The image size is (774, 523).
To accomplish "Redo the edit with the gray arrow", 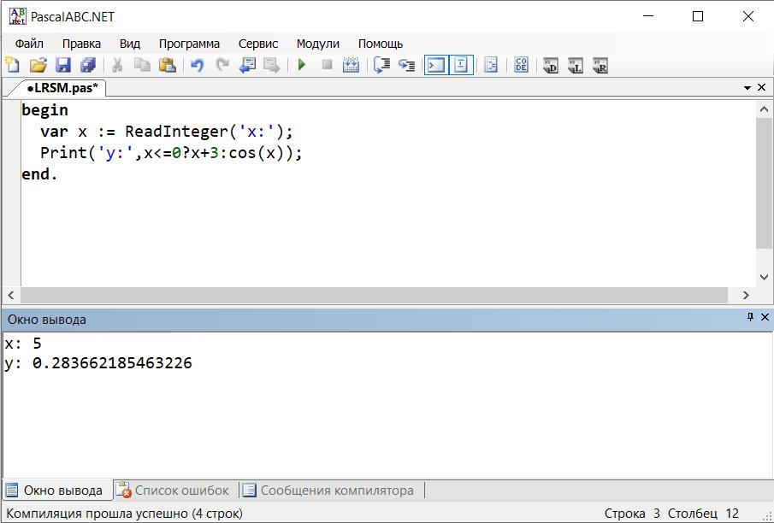I will click(222, 65).
